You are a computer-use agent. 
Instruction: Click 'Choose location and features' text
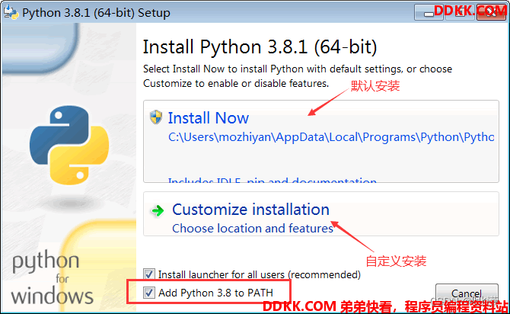pos(253,229)
